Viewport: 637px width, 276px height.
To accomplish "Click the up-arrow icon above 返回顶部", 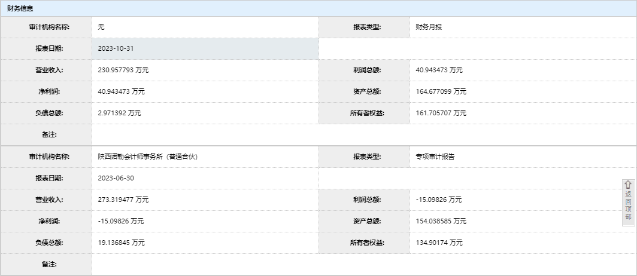I will tap(628, 185).
